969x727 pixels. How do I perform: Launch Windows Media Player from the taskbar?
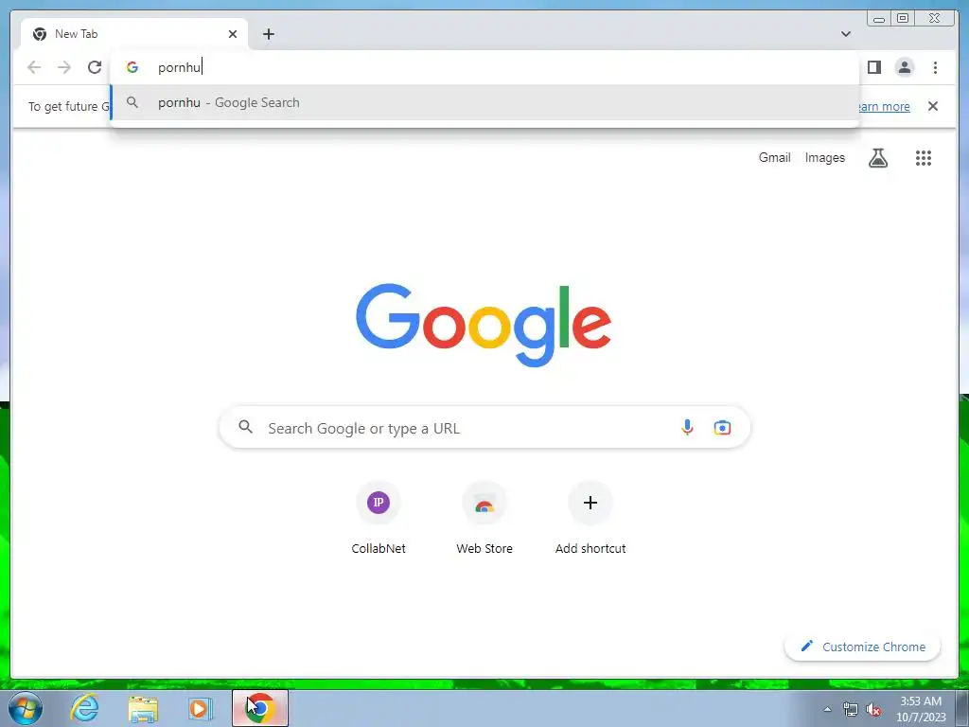pos(201,709)
